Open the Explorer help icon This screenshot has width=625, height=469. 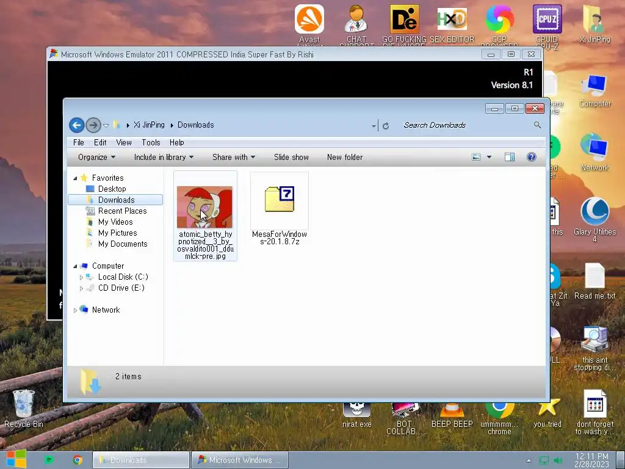[532, 157]
